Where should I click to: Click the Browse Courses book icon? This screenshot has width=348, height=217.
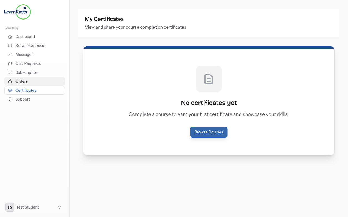pyautogui.click(x=10, y=45)
